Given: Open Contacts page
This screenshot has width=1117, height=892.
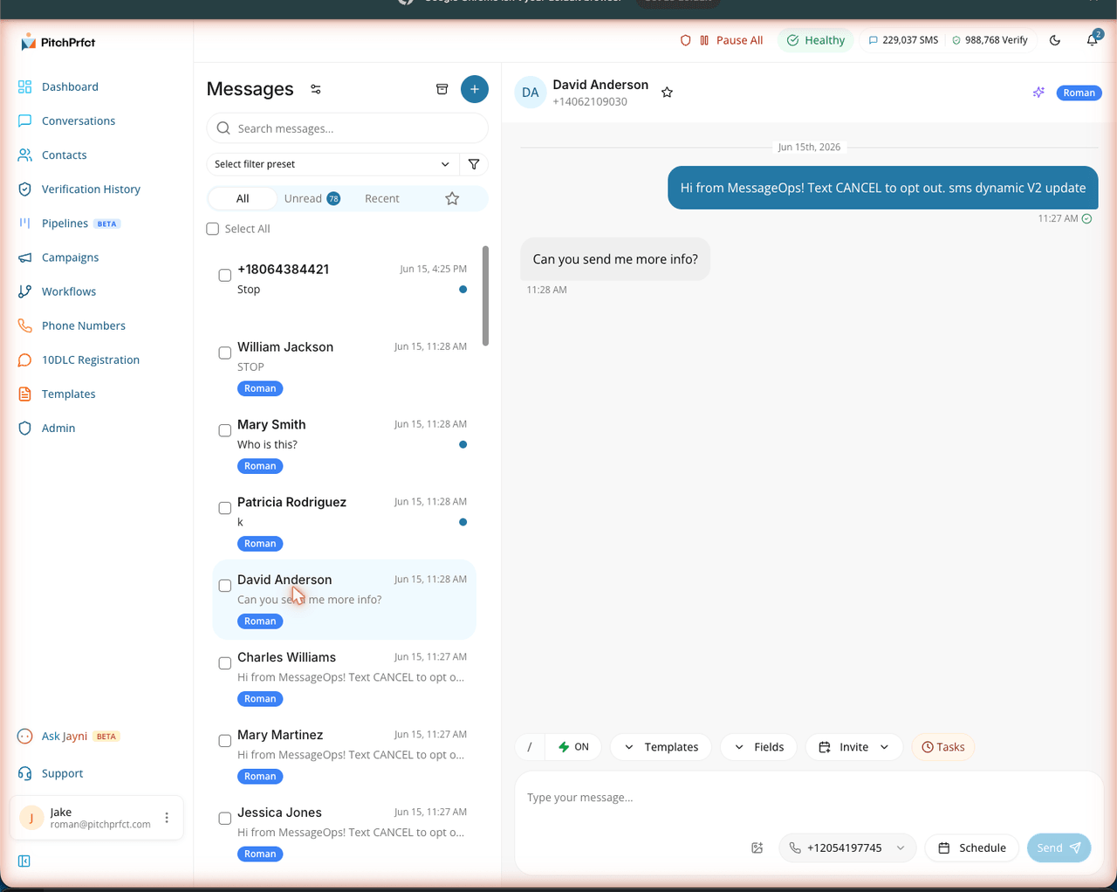Looking at the screenshot, I should pos(65,154).
